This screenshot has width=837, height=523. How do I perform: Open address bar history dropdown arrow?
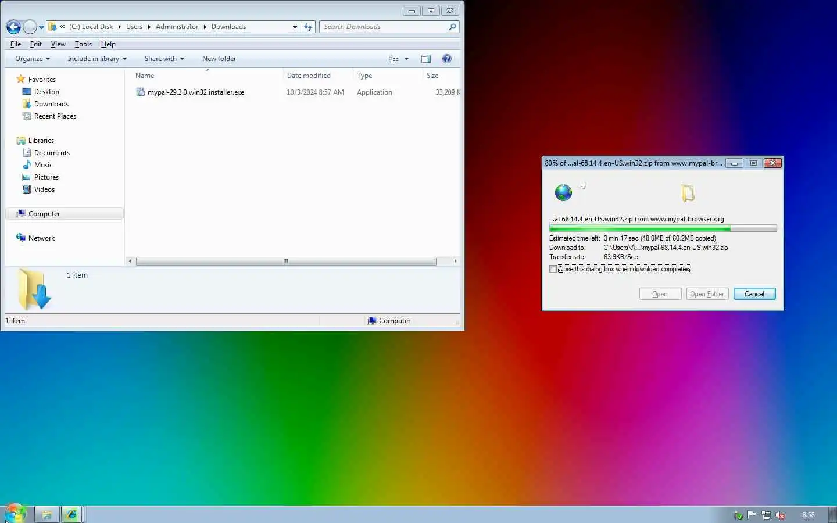point(295,27)
